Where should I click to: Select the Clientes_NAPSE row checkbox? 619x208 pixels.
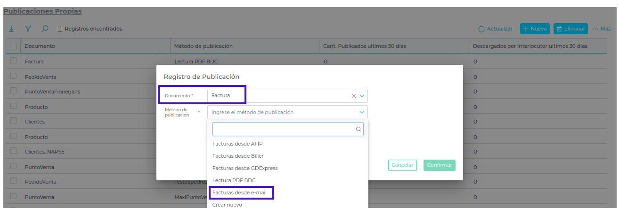(13, 152)
